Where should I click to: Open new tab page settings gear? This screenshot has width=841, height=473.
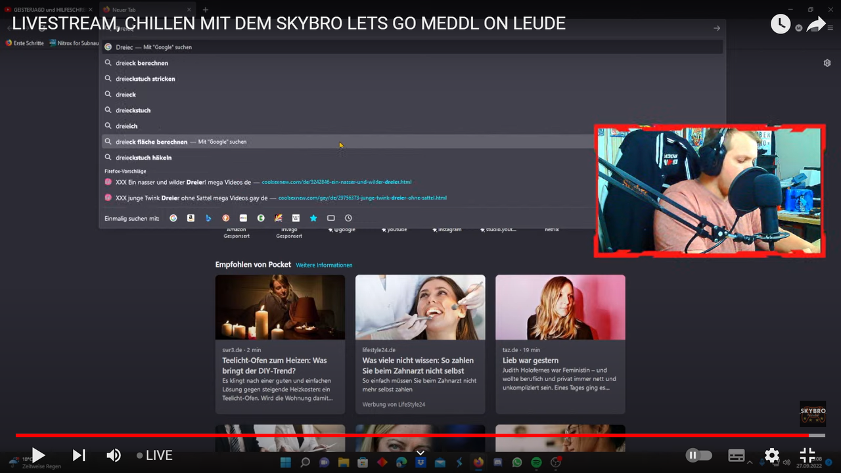pos(827,63)
